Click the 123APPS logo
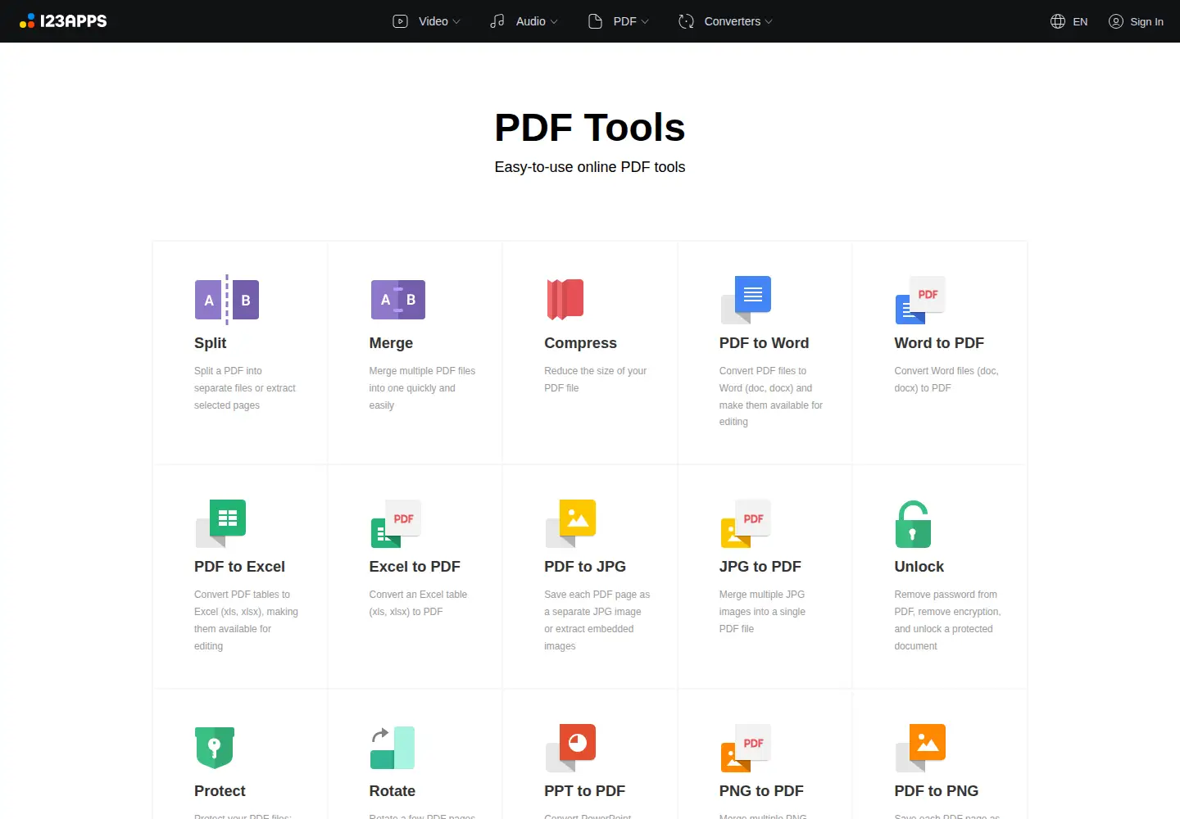 tap(63, 21)
